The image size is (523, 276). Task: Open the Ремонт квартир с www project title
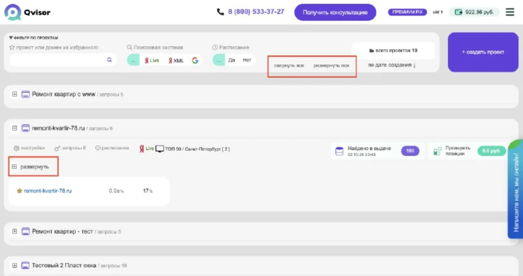pyautogui.click(x=63, y=94)
